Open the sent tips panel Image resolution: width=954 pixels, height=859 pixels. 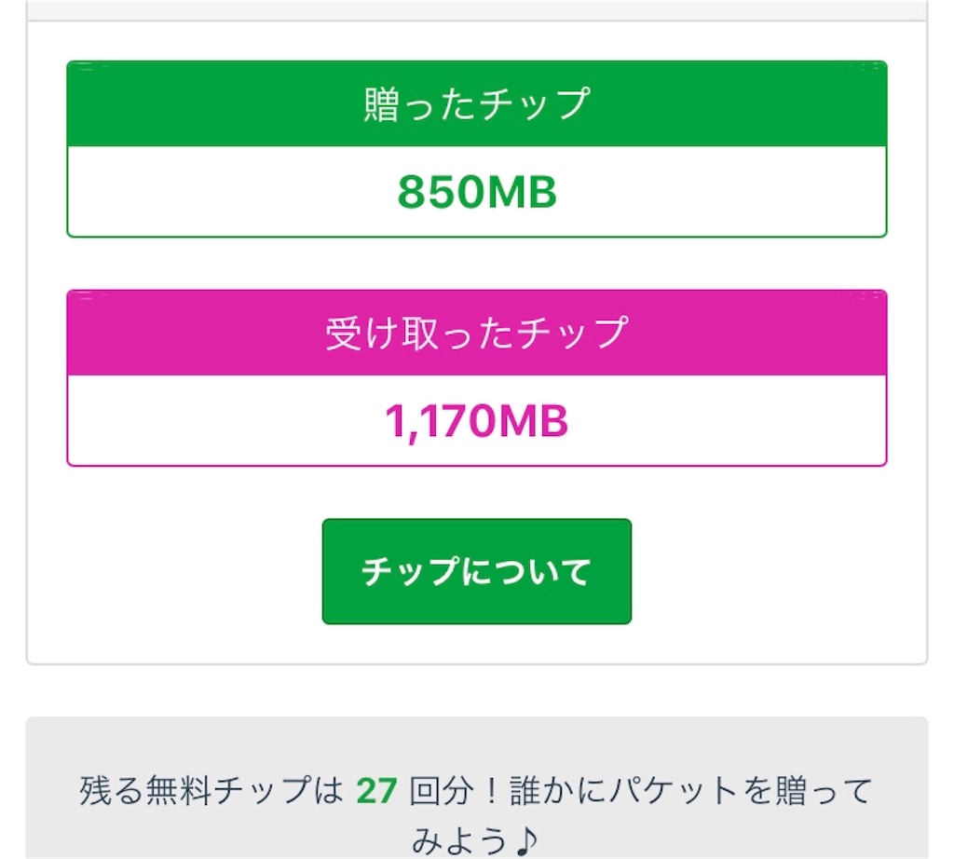point(476,149)
